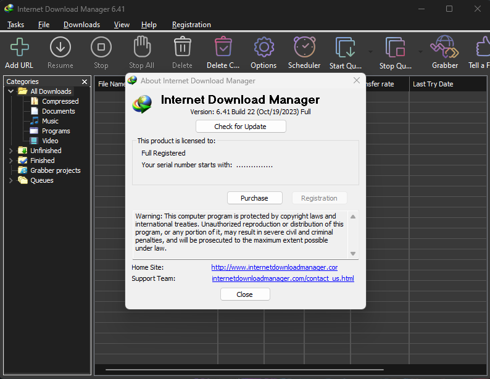The image size is (490, 379).
Task: Click the Stop toolbar icon
Action: click(x=101, y=47)
